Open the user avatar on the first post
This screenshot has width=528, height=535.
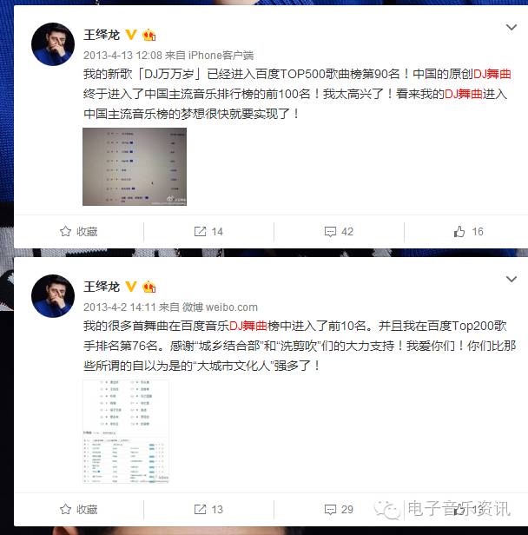[53, 44]
